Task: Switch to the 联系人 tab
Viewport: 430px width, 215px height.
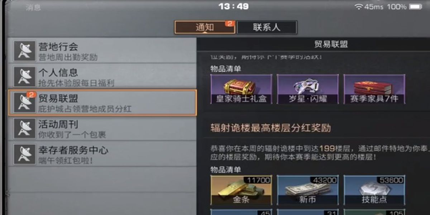Action: (267, 27)
